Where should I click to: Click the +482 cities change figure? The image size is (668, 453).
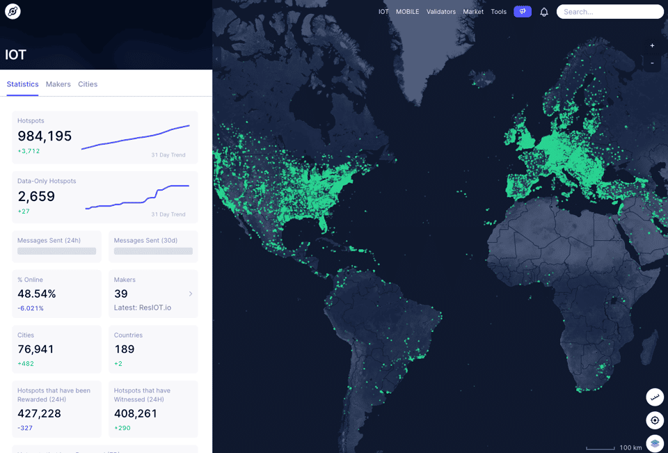[26, 363]
